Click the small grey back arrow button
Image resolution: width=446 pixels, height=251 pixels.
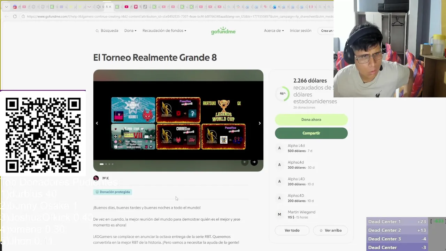click(x=245, y=162)
